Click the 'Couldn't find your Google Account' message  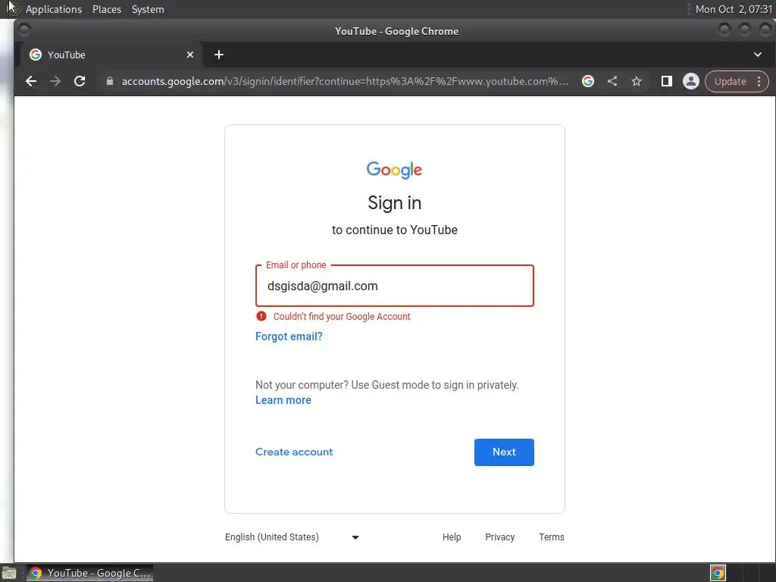(342, 317)
